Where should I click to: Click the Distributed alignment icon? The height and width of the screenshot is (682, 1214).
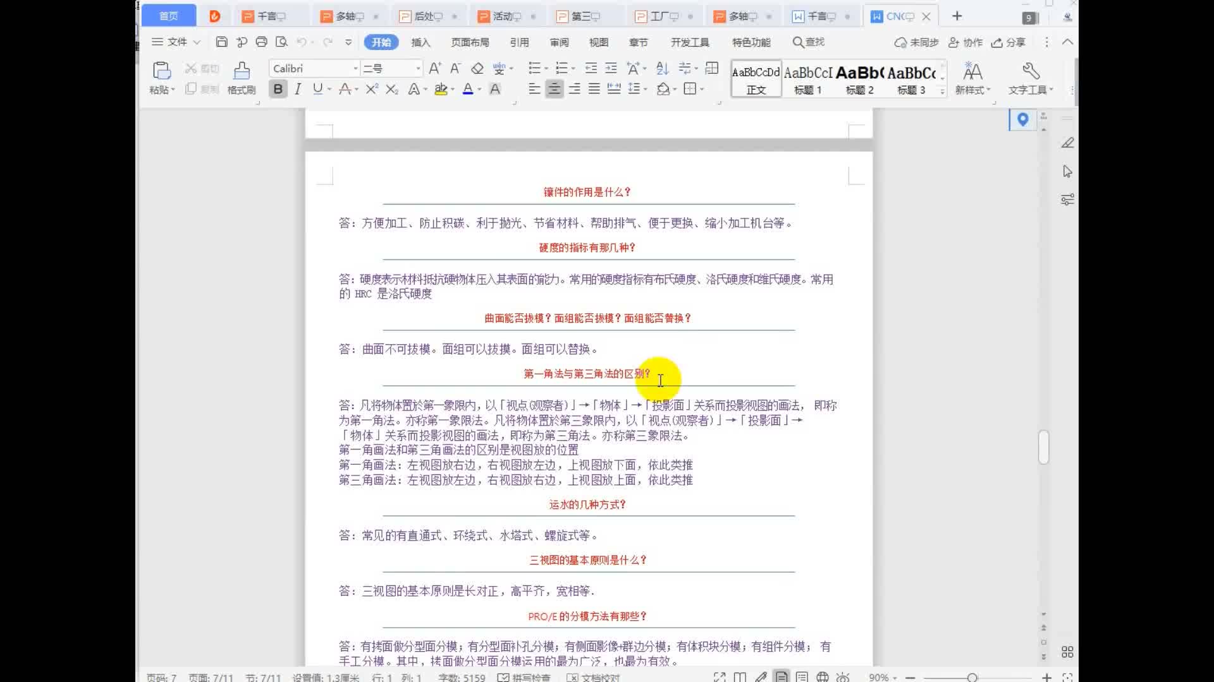coord(614,89)
